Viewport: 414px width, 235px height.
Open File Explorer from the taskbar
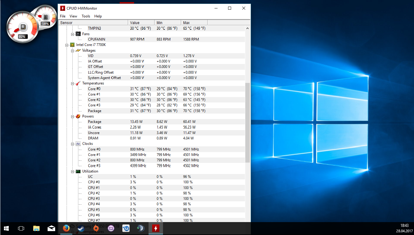coord(36,228)
